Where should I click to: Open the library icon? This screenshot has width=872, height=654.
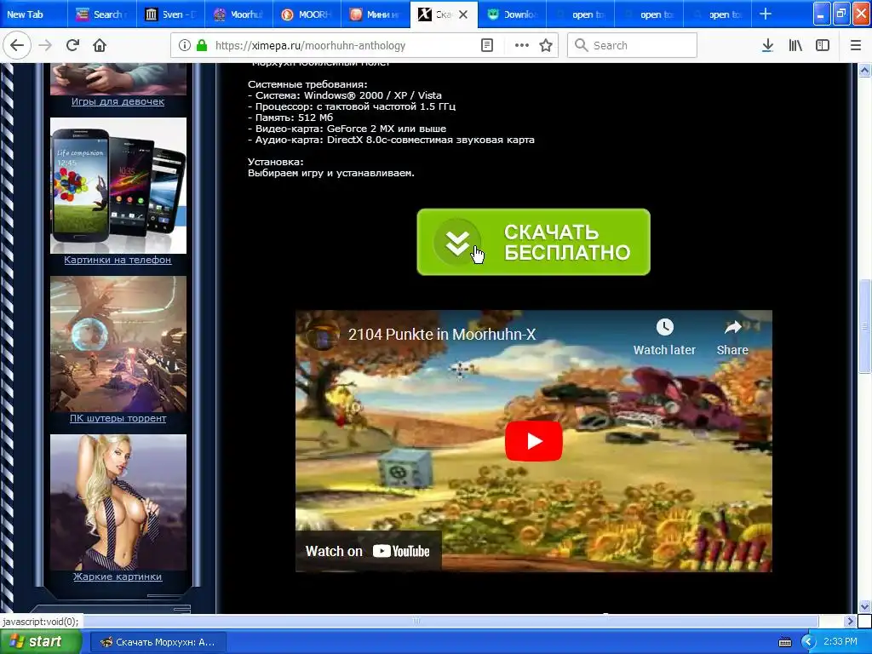click(795, 46)
